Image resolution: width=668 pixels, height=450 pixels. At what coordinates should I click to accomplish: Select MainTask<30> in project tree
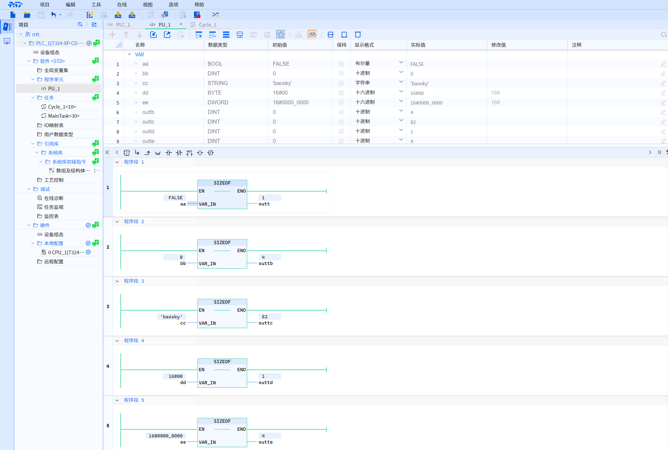63,116
